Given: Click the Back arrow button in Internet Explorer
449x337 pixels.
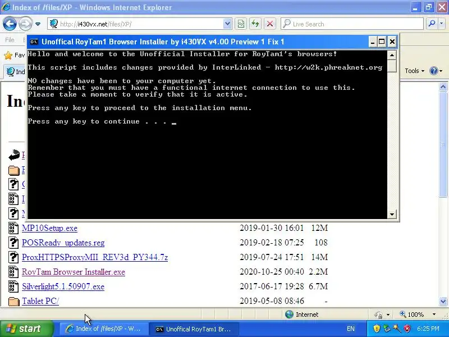Looking at the screenshot, I should click(x=10, y=24).
